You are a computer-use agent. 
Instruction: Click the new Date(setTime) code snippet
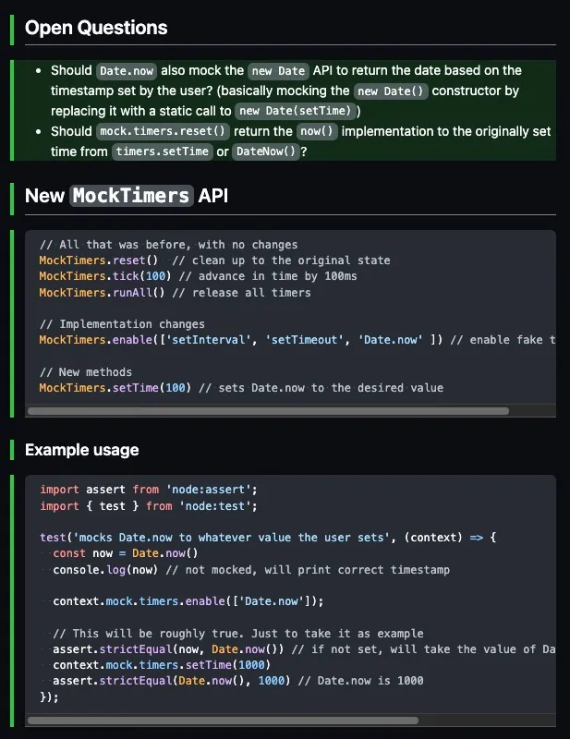[295, 111]
